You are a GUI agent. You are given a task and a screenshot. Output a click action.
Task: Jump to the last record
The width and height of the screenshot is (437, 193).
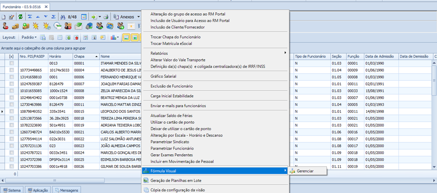(54, 17)
